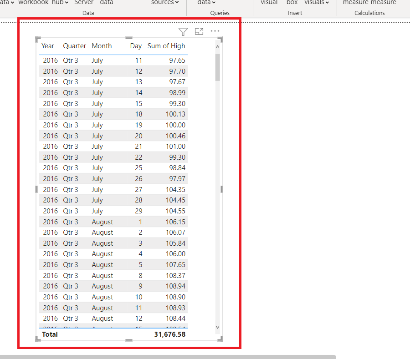Expand the Transform data dropdown in Queries group
410x359 pixels.
tap(206, 3)
